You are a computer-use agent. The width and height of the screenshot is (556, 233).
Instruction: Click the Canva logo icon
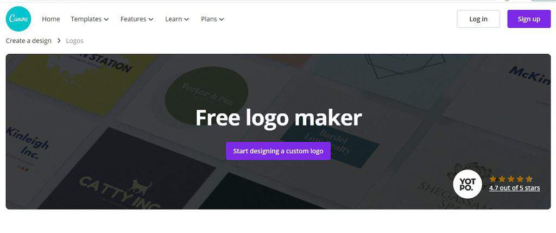click(x=18, y=19)
